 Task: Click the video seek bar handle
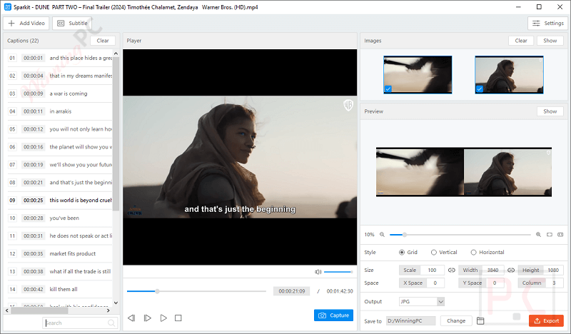(x=157, y=291)
